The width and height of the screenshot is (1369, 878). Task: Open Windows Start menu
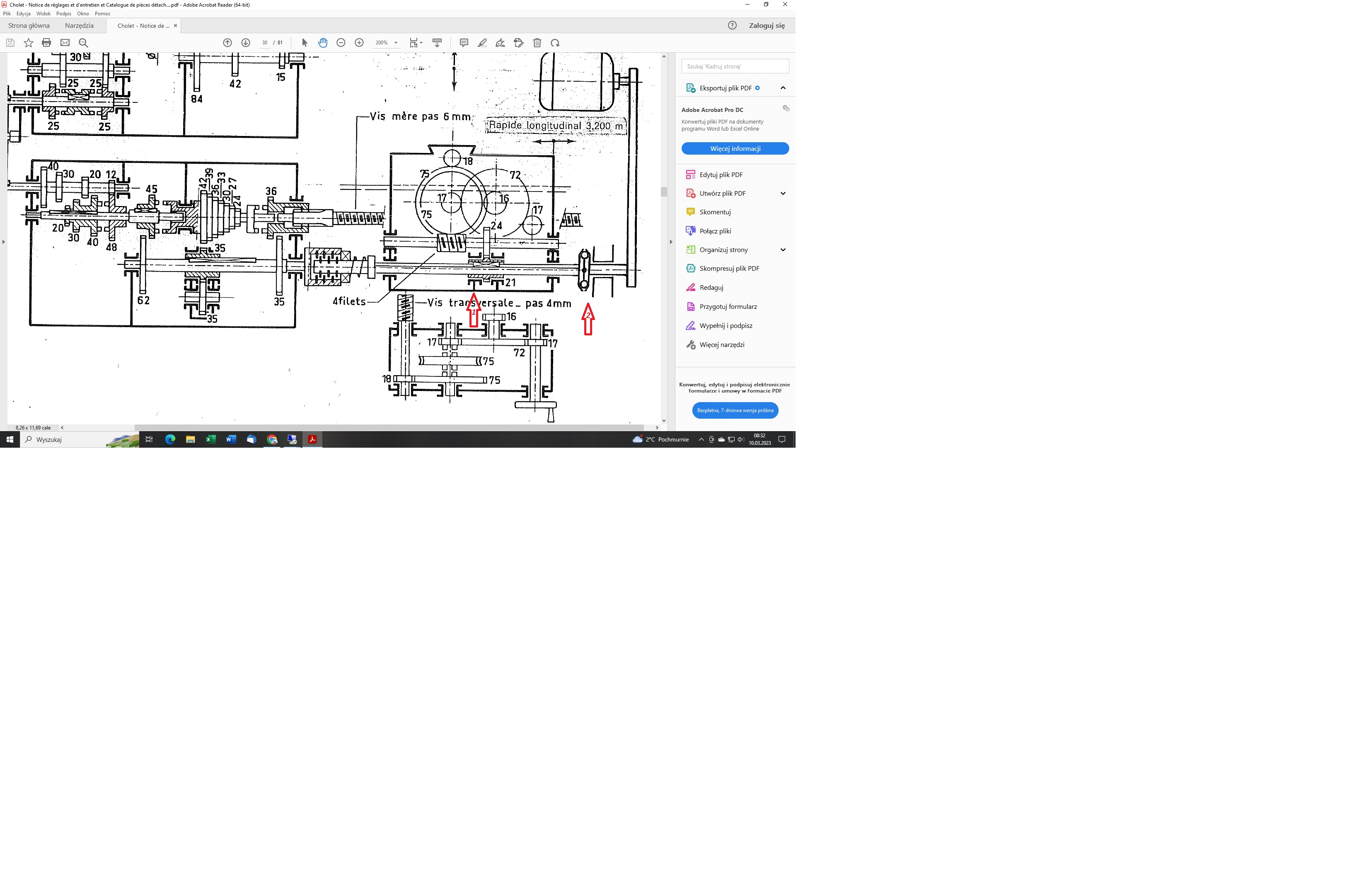point(10,439)
